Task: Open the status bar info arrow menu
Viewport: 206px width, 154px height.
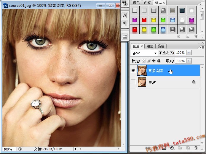Action: click(76, 149)
